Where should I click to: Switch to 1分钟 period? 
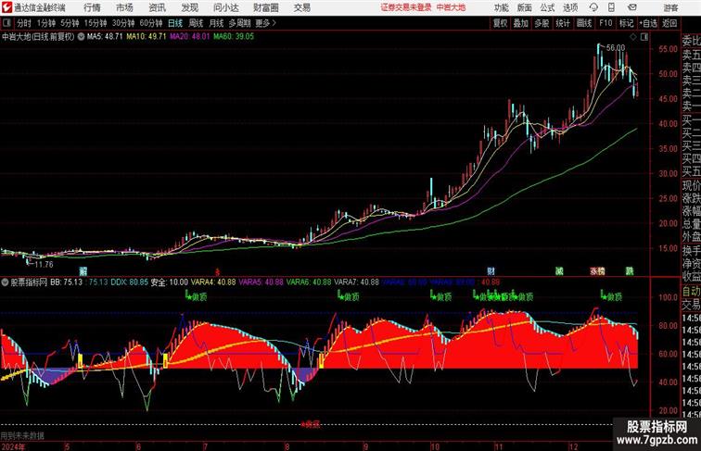46,23
